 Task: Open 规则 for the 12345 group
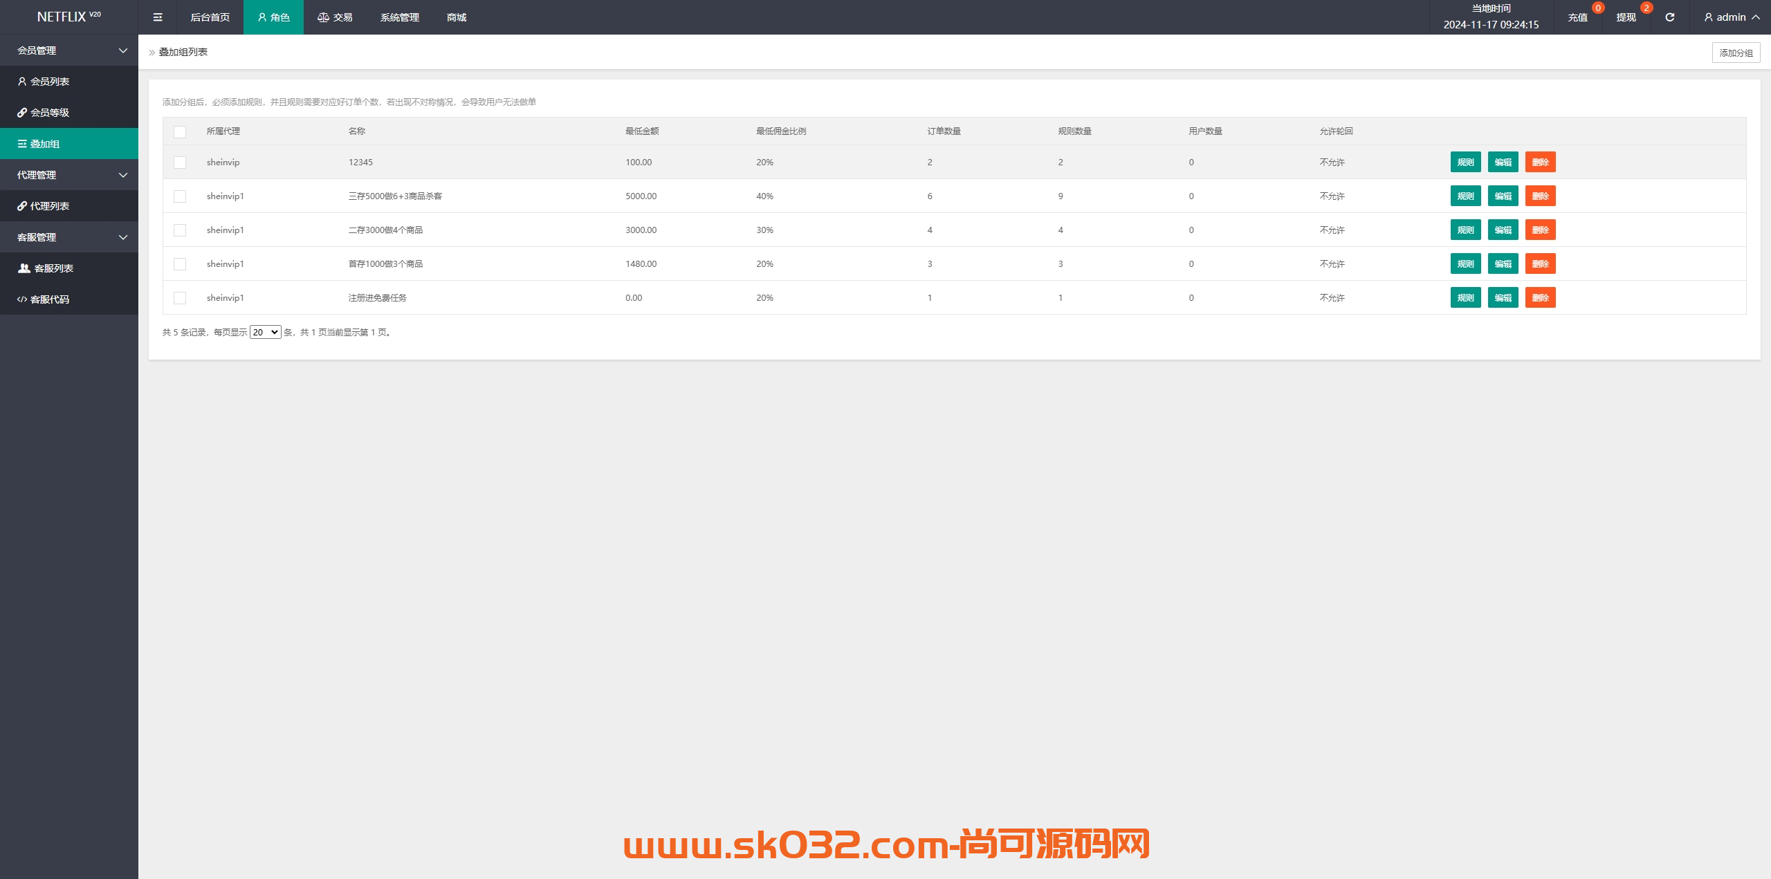click(x=1465, y=163)
